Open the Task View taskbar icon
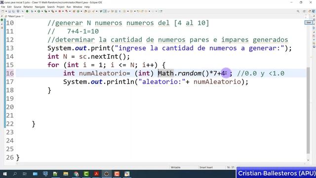The width and height of the screenshot is (316, 178). point(25,174)
